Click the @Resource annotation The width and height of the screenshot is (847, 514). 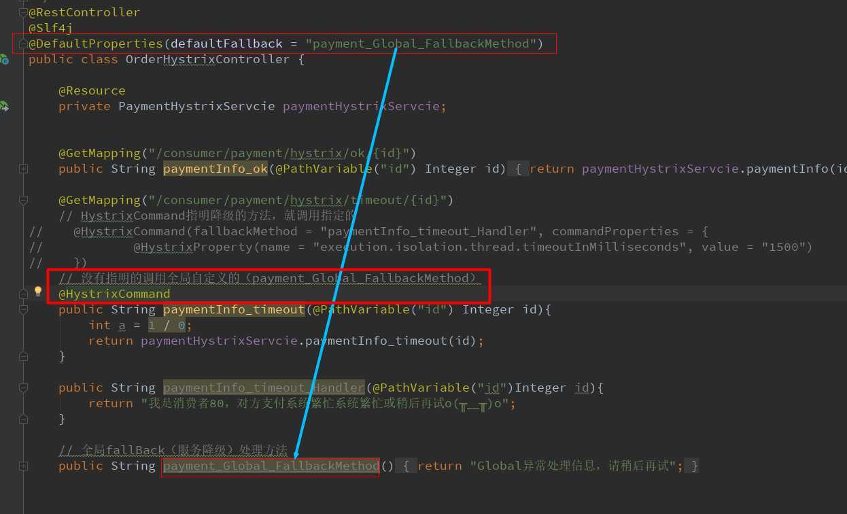[x=92, y=90]
